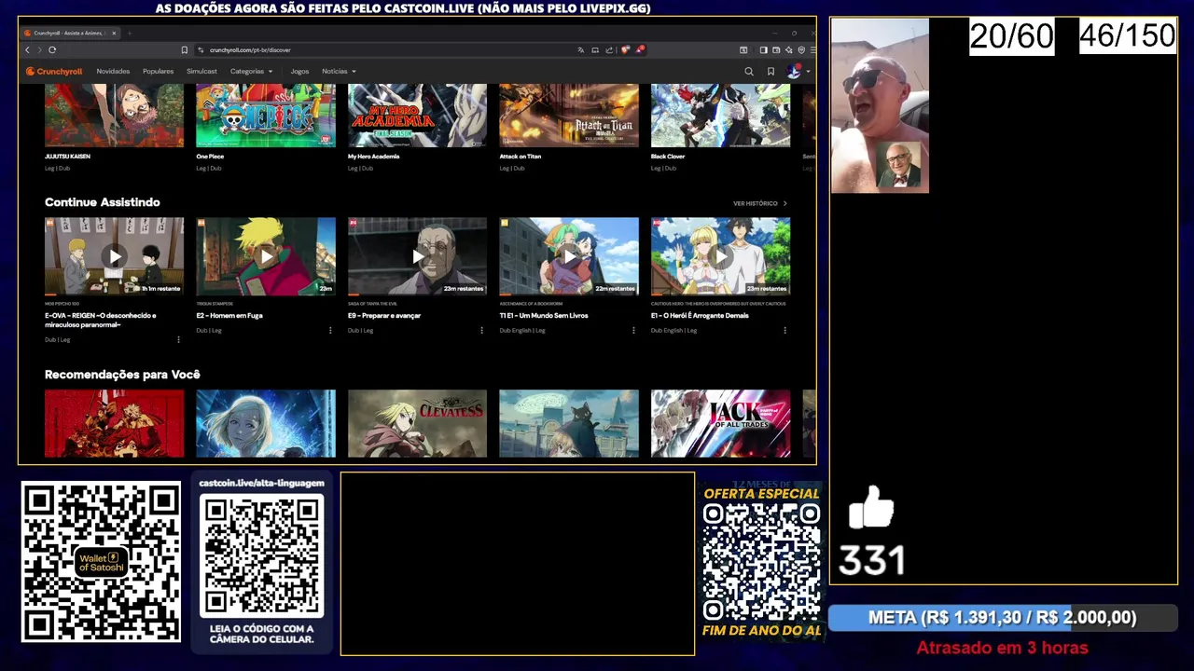Open the Attack on Titan poster
1194x671 pixels.
coord(569,116)
